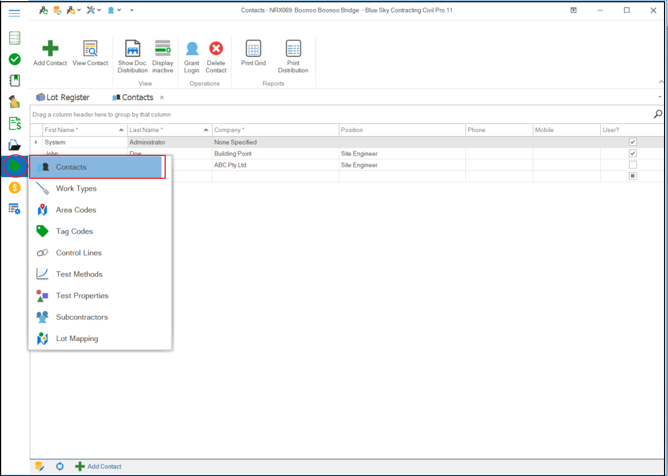Uncheck User checkbox for System Administrator
This screenshot has width=668, height=476.
click(x=632, y=142)
